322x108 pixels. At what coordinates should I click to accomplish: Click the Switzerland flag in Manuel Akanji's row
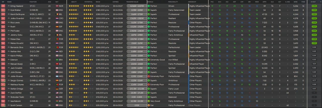(x=57, y=64)
